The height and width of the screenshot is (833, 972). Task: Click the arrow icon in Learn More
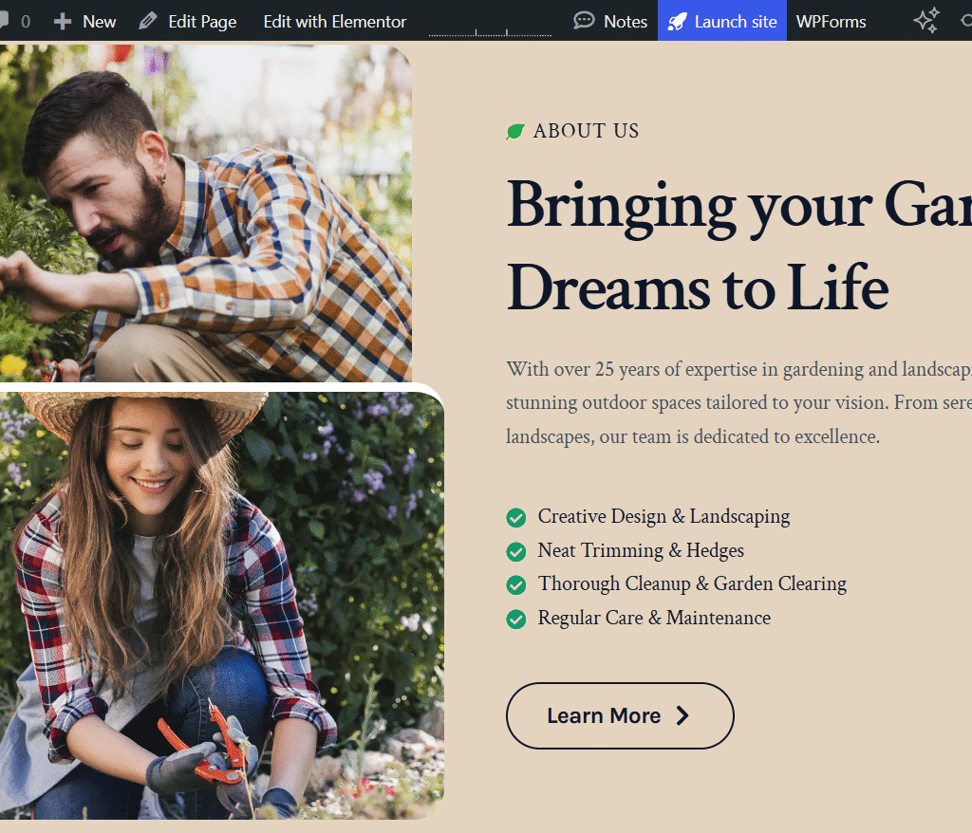pyautogui.click(x=682, y=716)
